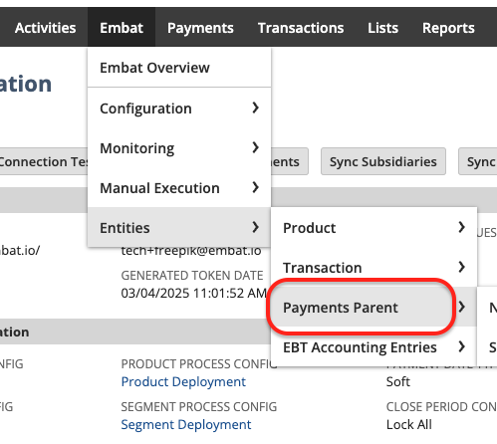The width and height of the screenshot is (497, 444).
Task: Open the Lists navigation menu
Action: tap(382, 28)
